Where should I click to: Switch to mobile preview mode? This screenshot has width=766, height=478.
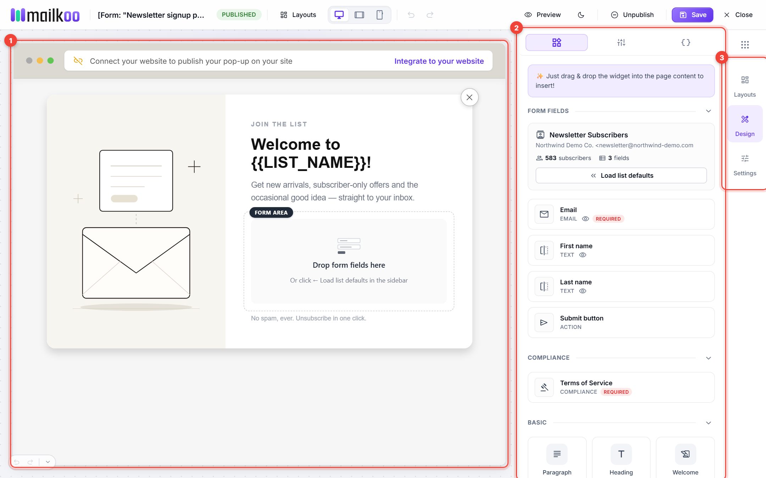click(x=379, y=15)
